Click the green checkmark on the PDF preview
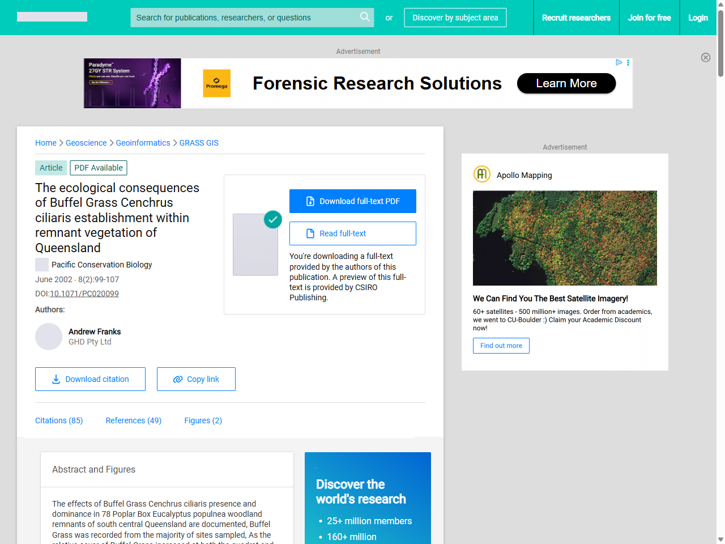The image size is (725, 544). tap(273, 219)
